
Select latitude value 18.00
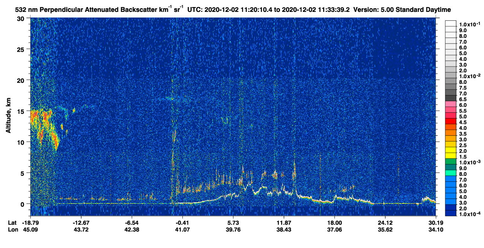pyautogui.click(x=334, y=223)
